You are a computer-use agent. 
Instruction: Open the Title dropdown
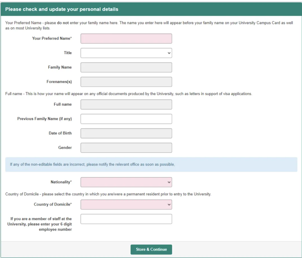[x=126, y=53]
